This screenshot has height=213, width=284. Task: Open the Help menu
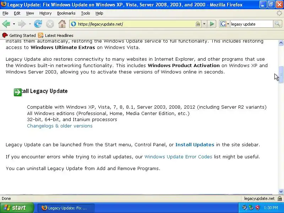coord(99,13)
